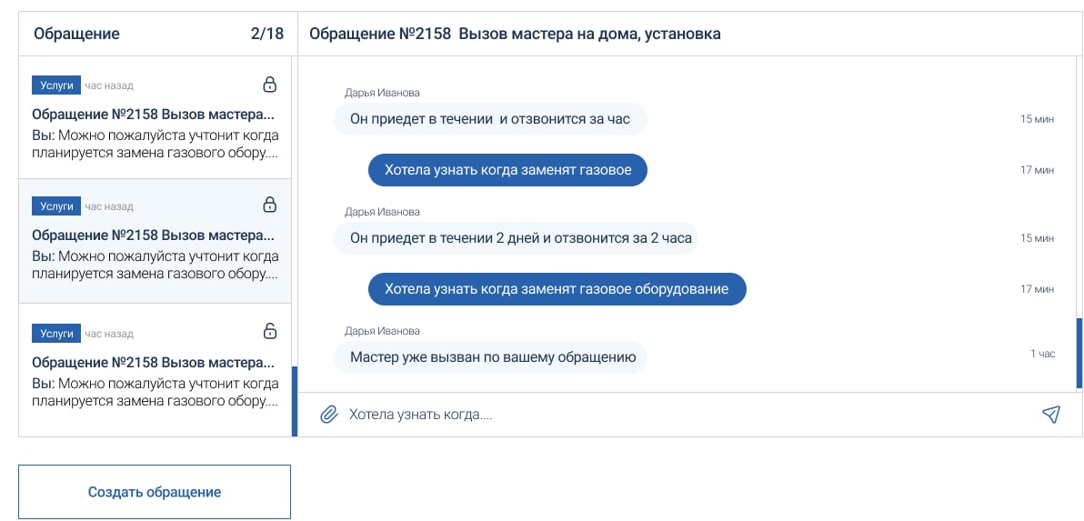1084x521 pixels.
Task: Click "Дарья Иванова" above the "2 дней" message
Action: 382,212
